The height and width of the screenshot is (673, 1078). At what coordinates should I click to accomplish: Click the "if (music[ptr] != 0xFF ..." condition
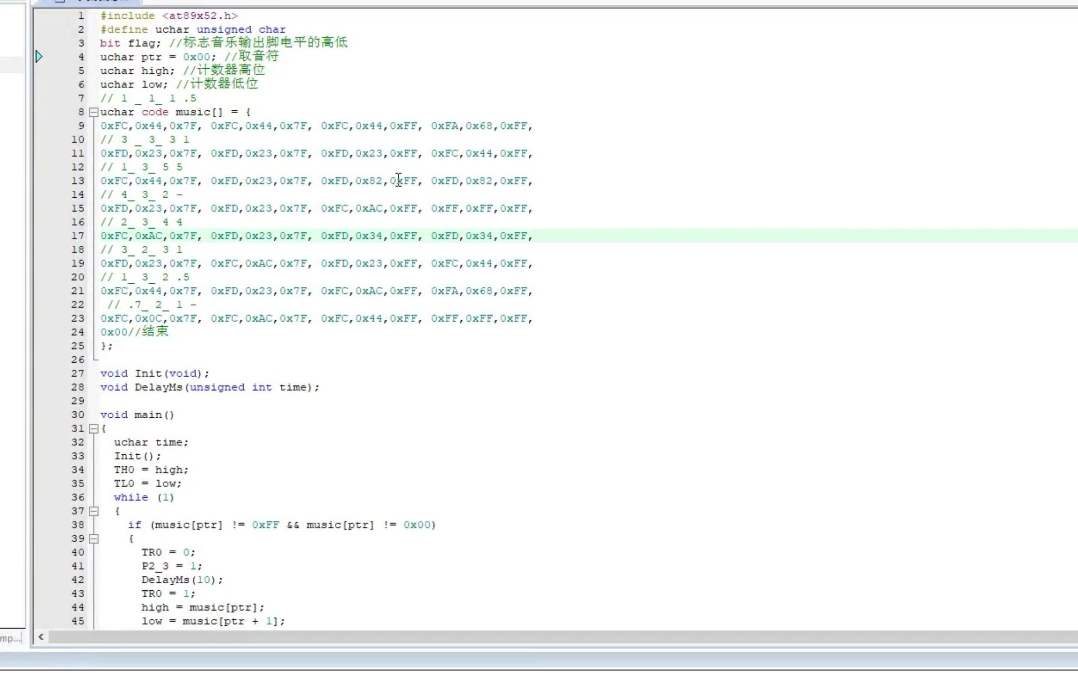[282, 525]
